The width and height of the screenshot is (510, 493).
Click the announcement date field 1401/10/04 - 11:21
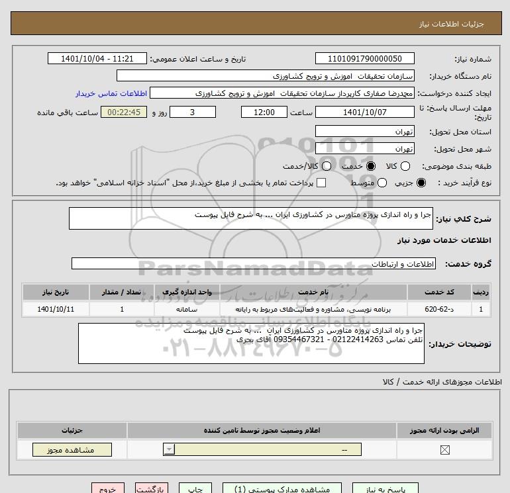point(97,58)
